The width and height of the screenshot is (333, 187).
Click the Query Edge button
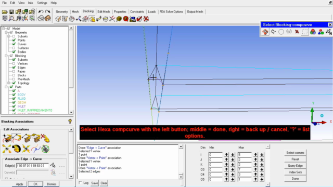(295, 166)
